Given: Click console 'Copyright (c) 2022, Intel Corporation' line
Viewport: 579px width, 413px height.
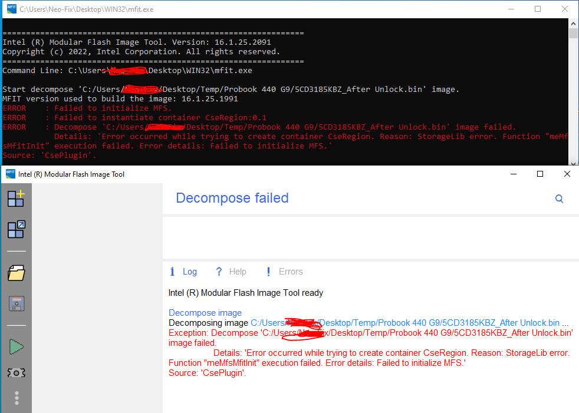Looking at the screenshot, I should (x=141, y=52).
